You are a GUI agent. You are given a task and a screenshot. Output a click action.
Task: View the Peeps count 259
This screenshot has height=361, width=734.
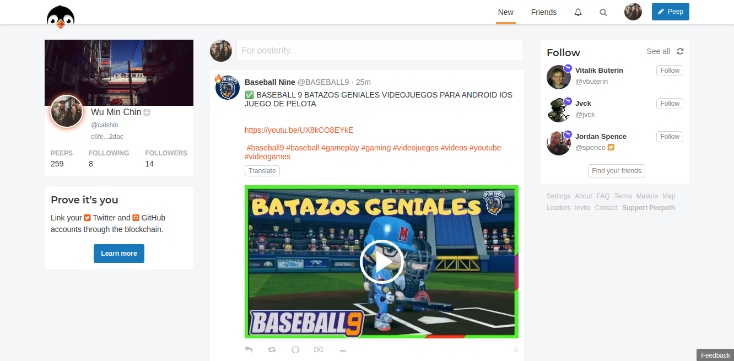click(x=57, y=164)
